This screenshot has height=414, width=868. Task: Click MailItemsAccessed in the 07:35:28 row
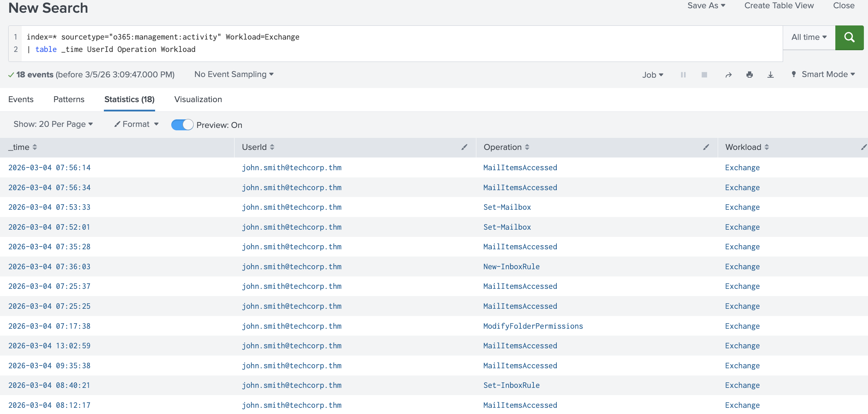520,247
